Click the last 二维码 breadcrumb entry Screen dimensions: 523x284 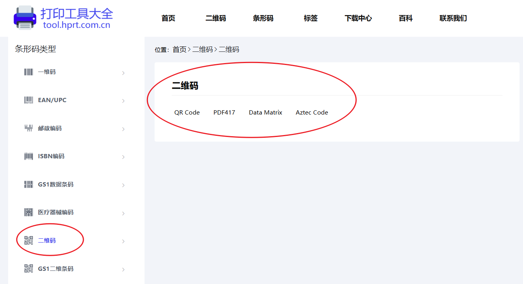click(x=229, y=50)
